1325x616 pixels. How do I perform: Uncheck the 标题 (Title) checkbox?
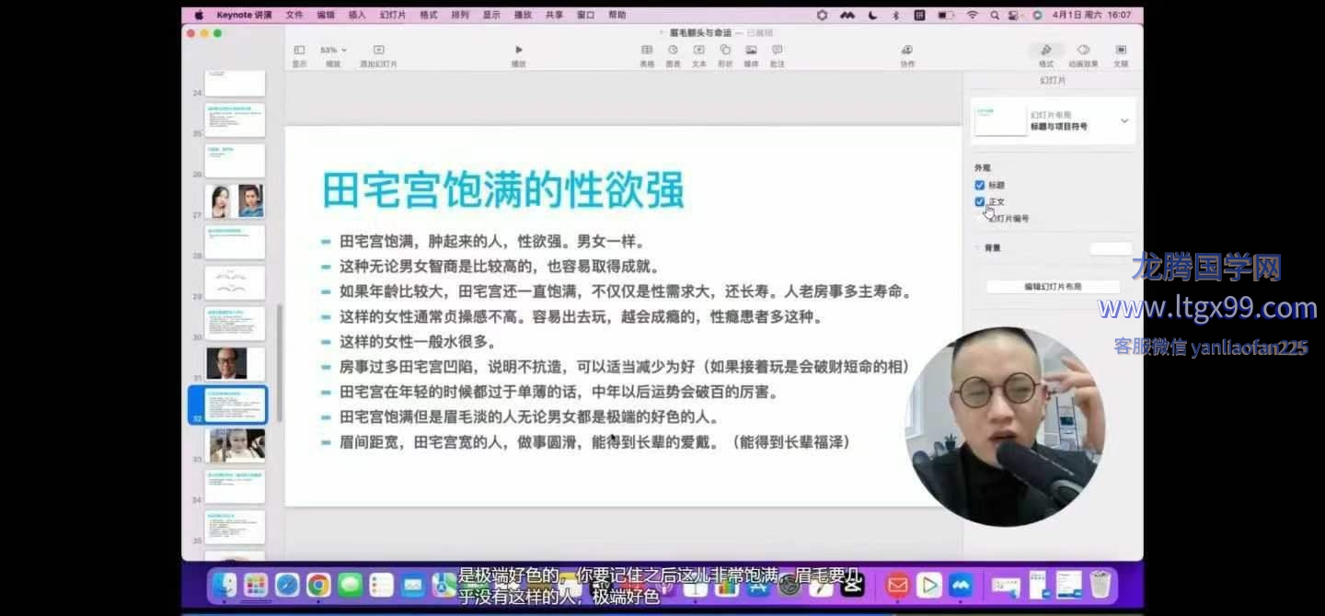[x=980, y=185]
